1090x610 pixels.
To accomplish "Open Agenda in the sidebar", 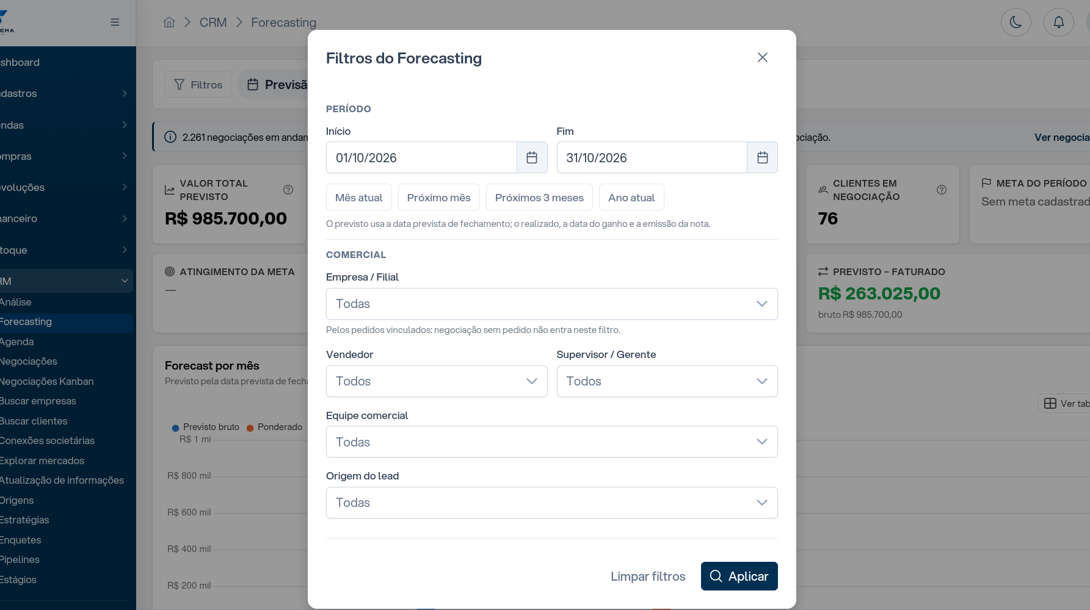I will coord(16,342).
